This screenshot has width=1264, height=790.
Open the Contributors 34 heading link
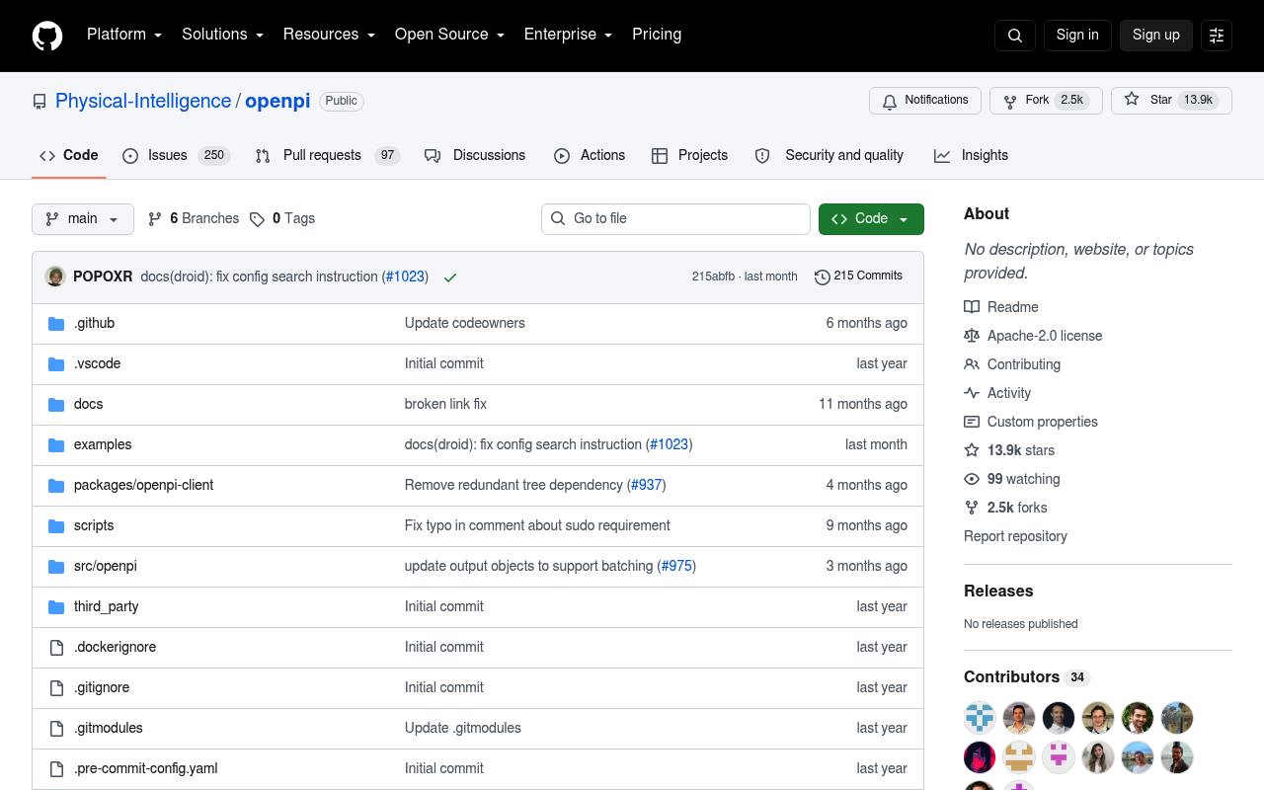(1027, 677)
